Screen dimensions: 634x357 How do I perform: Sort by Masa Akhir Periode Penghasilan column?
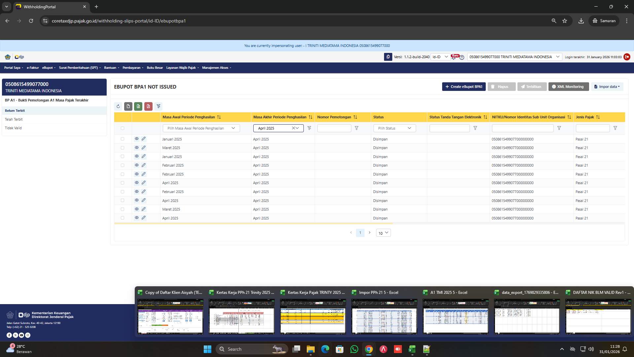pos(310,117)
